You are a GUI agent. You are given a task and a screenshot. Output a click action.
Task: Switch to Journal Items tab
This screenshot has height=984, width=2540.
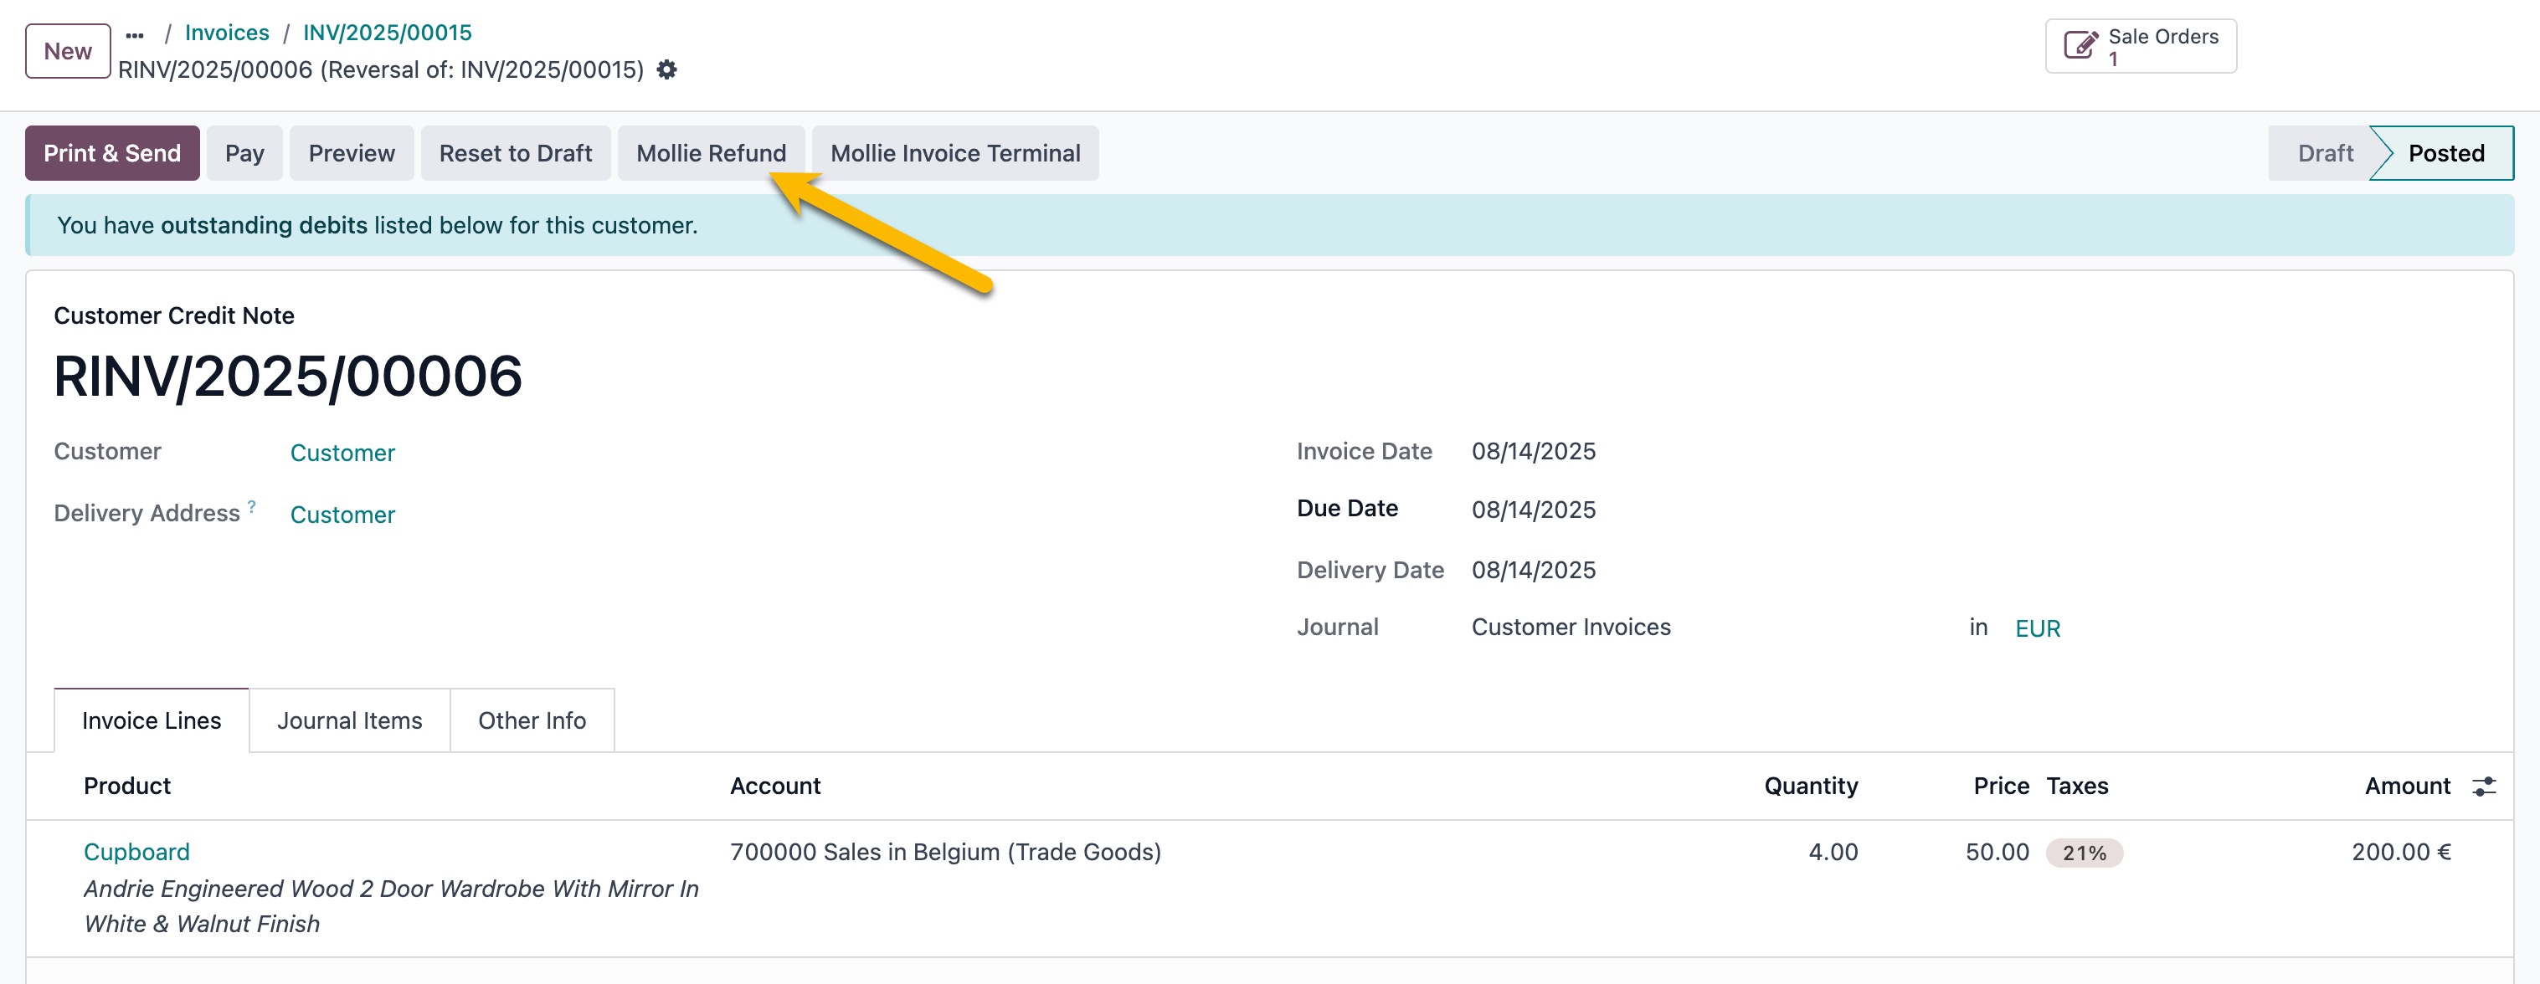(x=349, y=720)
